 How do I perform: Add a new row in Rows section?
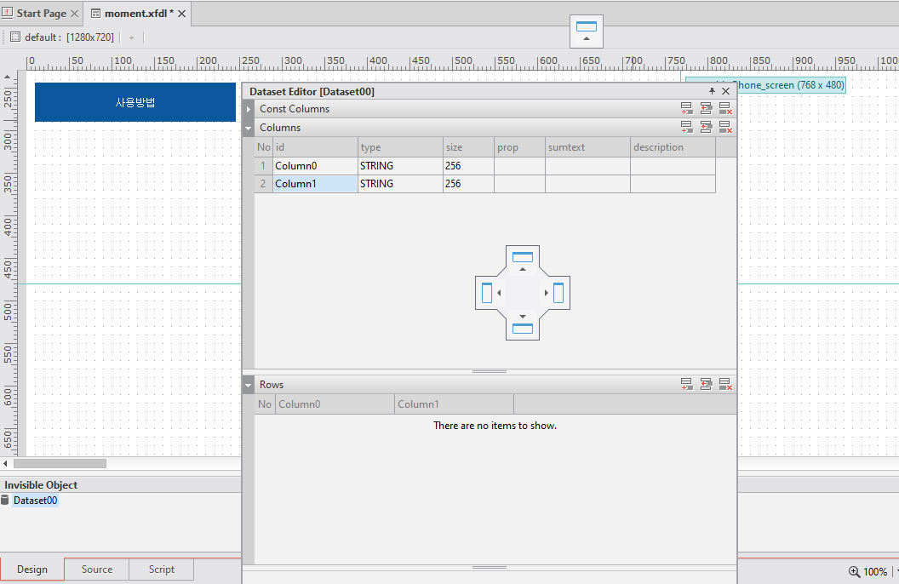[686, 385]
